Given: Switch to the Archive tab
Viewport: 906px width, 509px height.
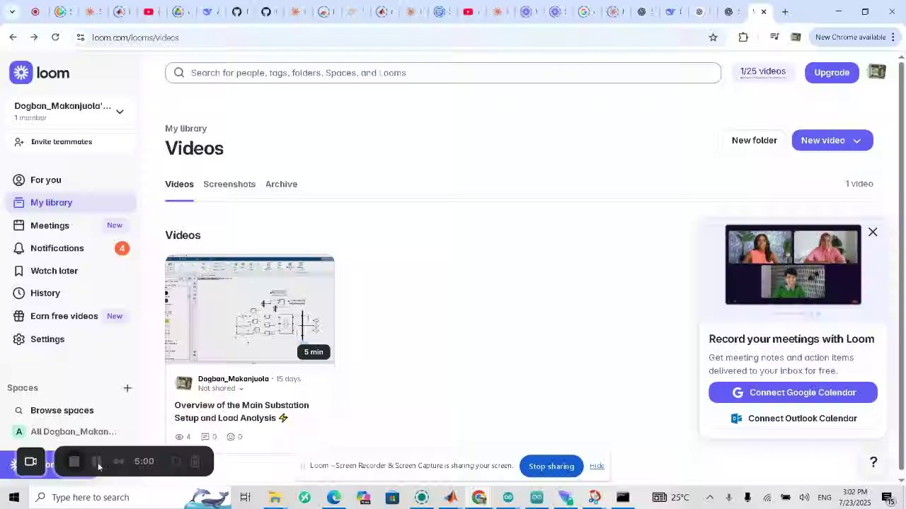Looking at the screenshot, I should 281,184.
